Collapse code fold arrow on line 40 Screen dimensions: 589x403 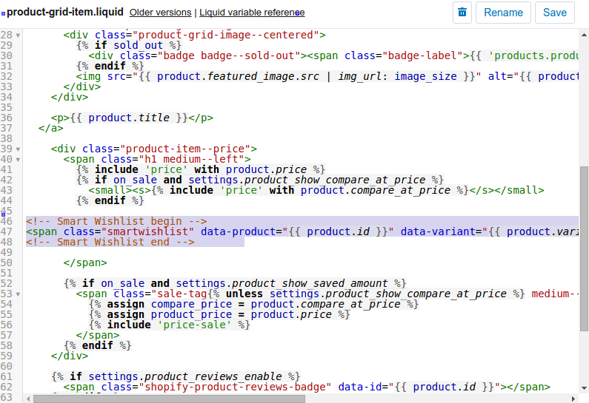18,160
